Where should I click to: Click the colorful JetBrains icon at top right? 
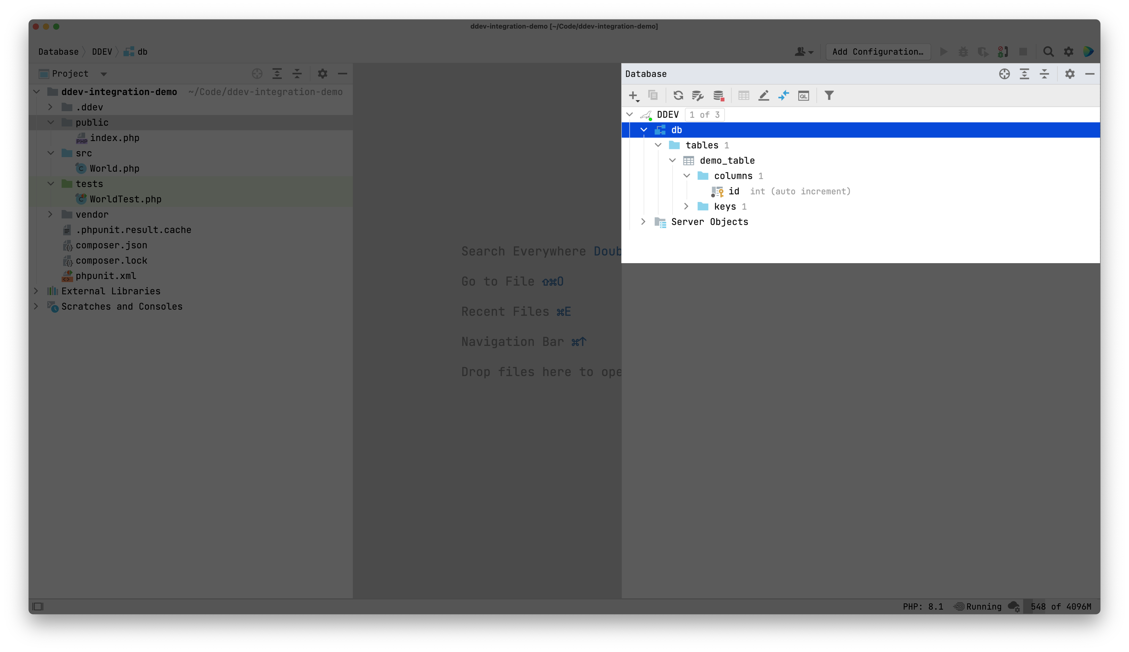1089,52
